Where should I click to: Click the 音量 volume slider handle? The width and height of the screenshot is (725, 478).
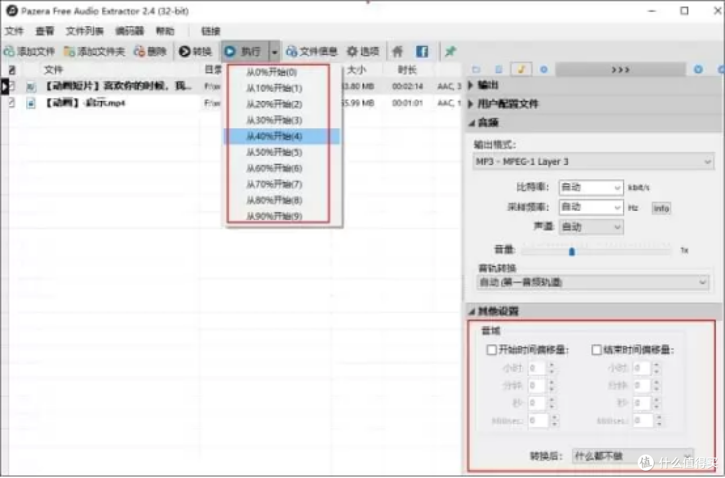pyautogui.click(x=572, y=252)
